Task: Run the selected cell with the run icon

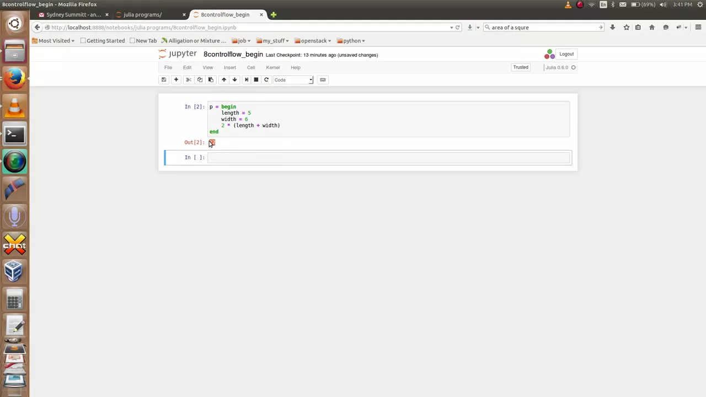Action: coord(247,80)
